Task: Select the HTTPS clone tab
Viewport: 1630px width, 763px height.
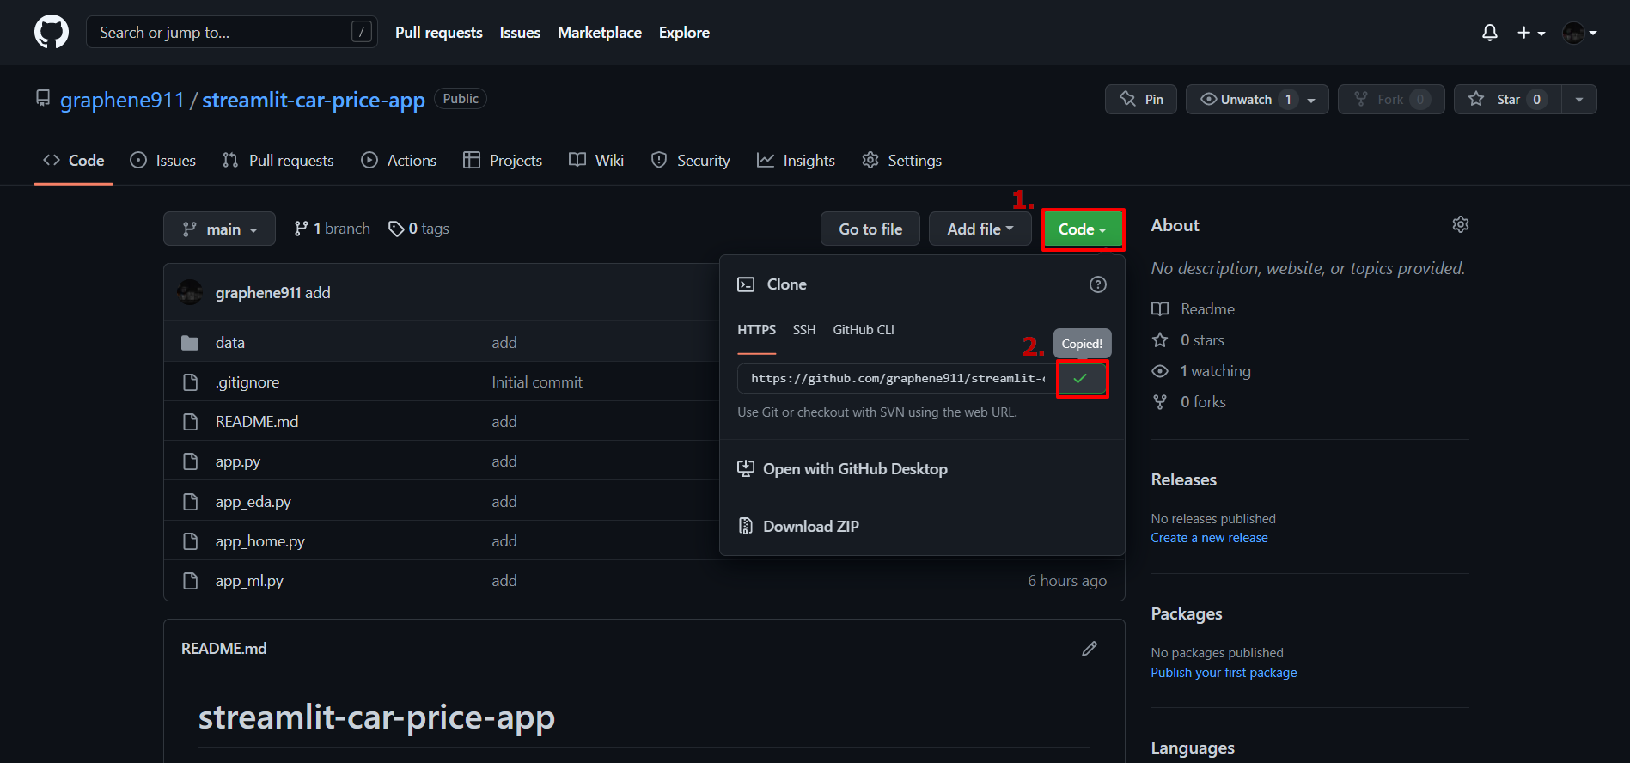Action: click(757, 330)
